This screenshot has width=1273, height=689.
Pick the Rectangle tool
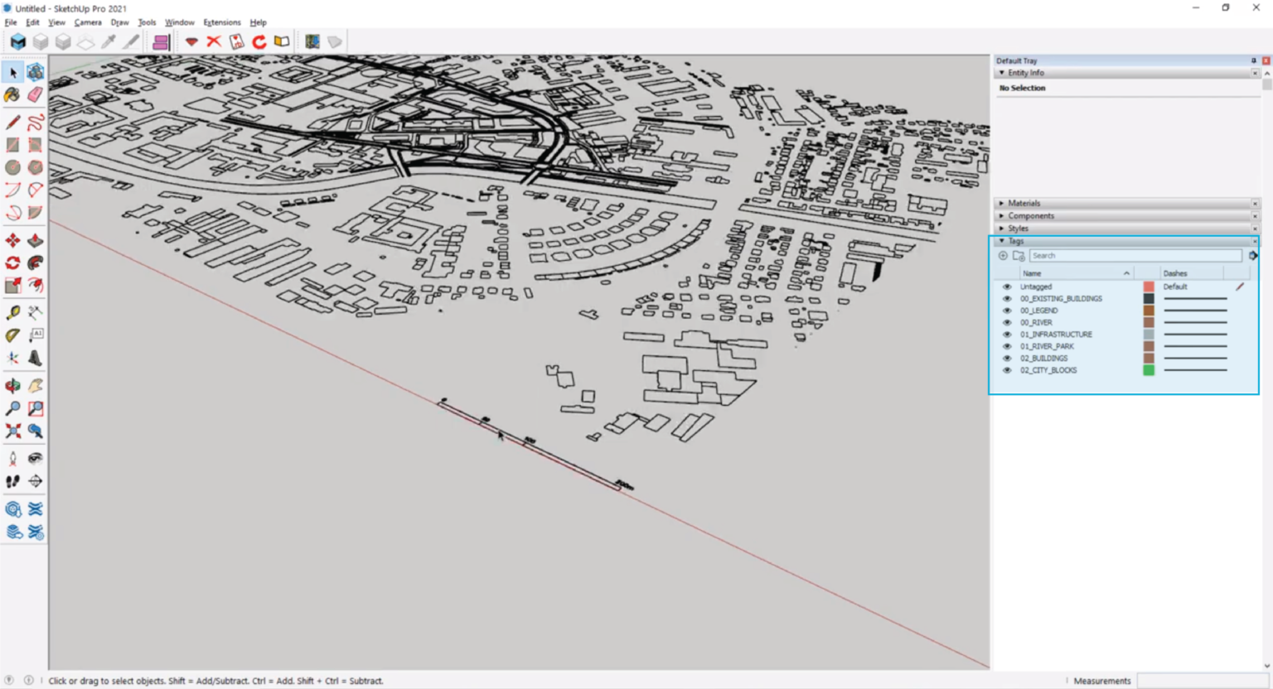click(12, 144)
